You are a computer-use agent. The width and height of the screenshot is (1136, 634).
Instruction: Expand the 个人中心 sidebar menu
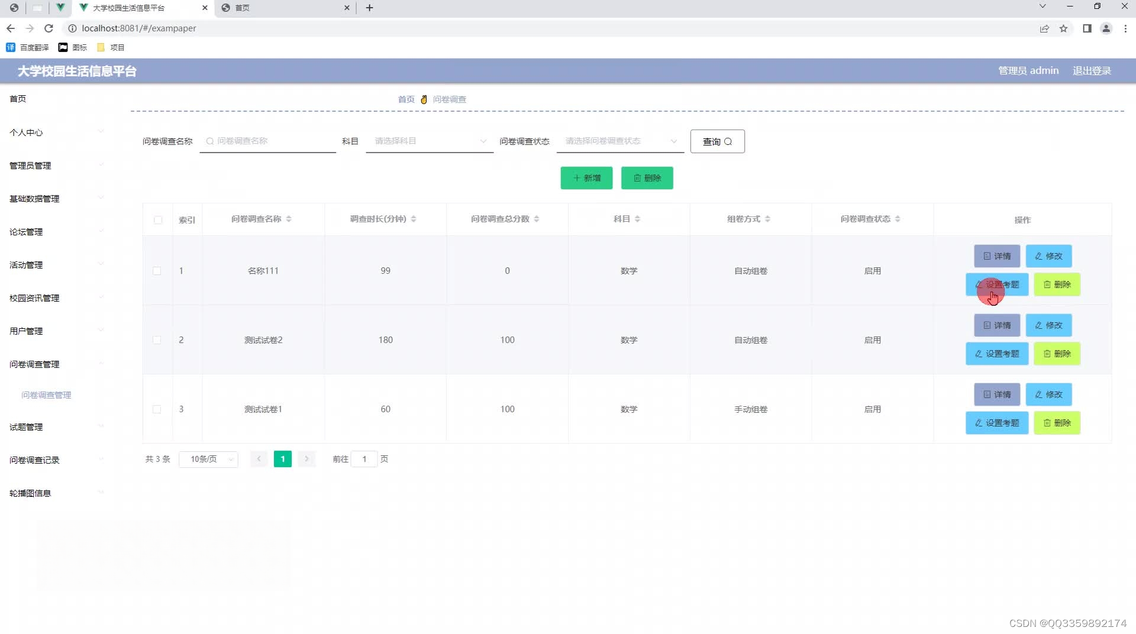click(56, 132)
